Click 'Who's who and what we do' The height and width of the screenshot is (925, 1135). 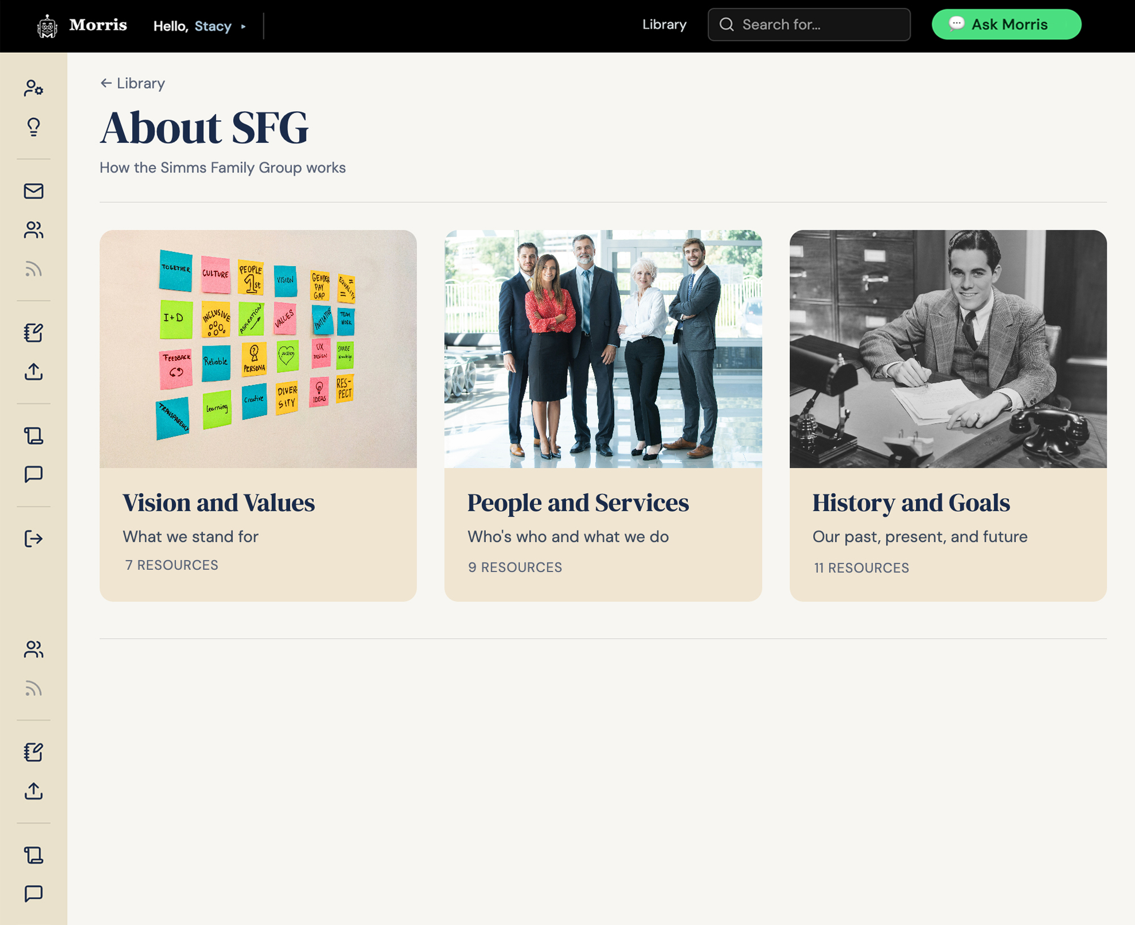point(568,537)
